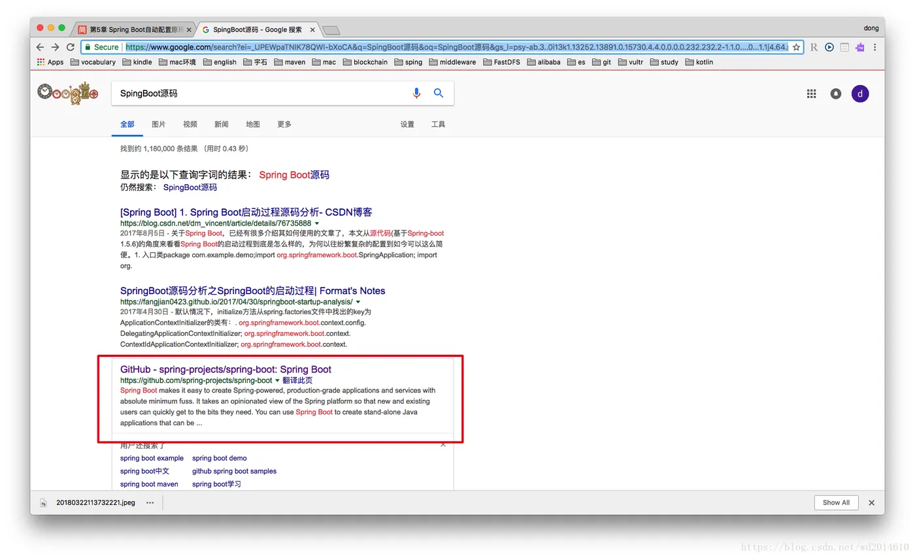Expand options arrow beside blog.csdn.net URL
Image resolution: width=915 pixels, height=558 pixels.
(317, 223)
